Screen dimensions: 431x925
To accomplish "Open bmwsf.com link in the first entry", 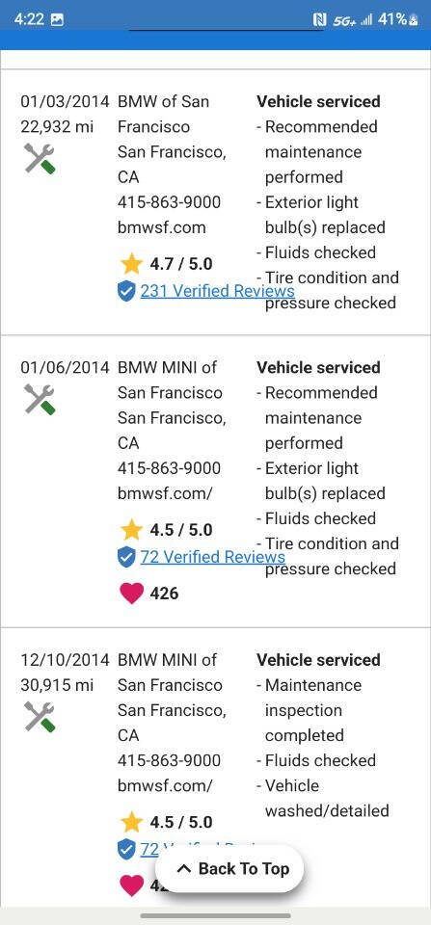I will click(162, 227).
